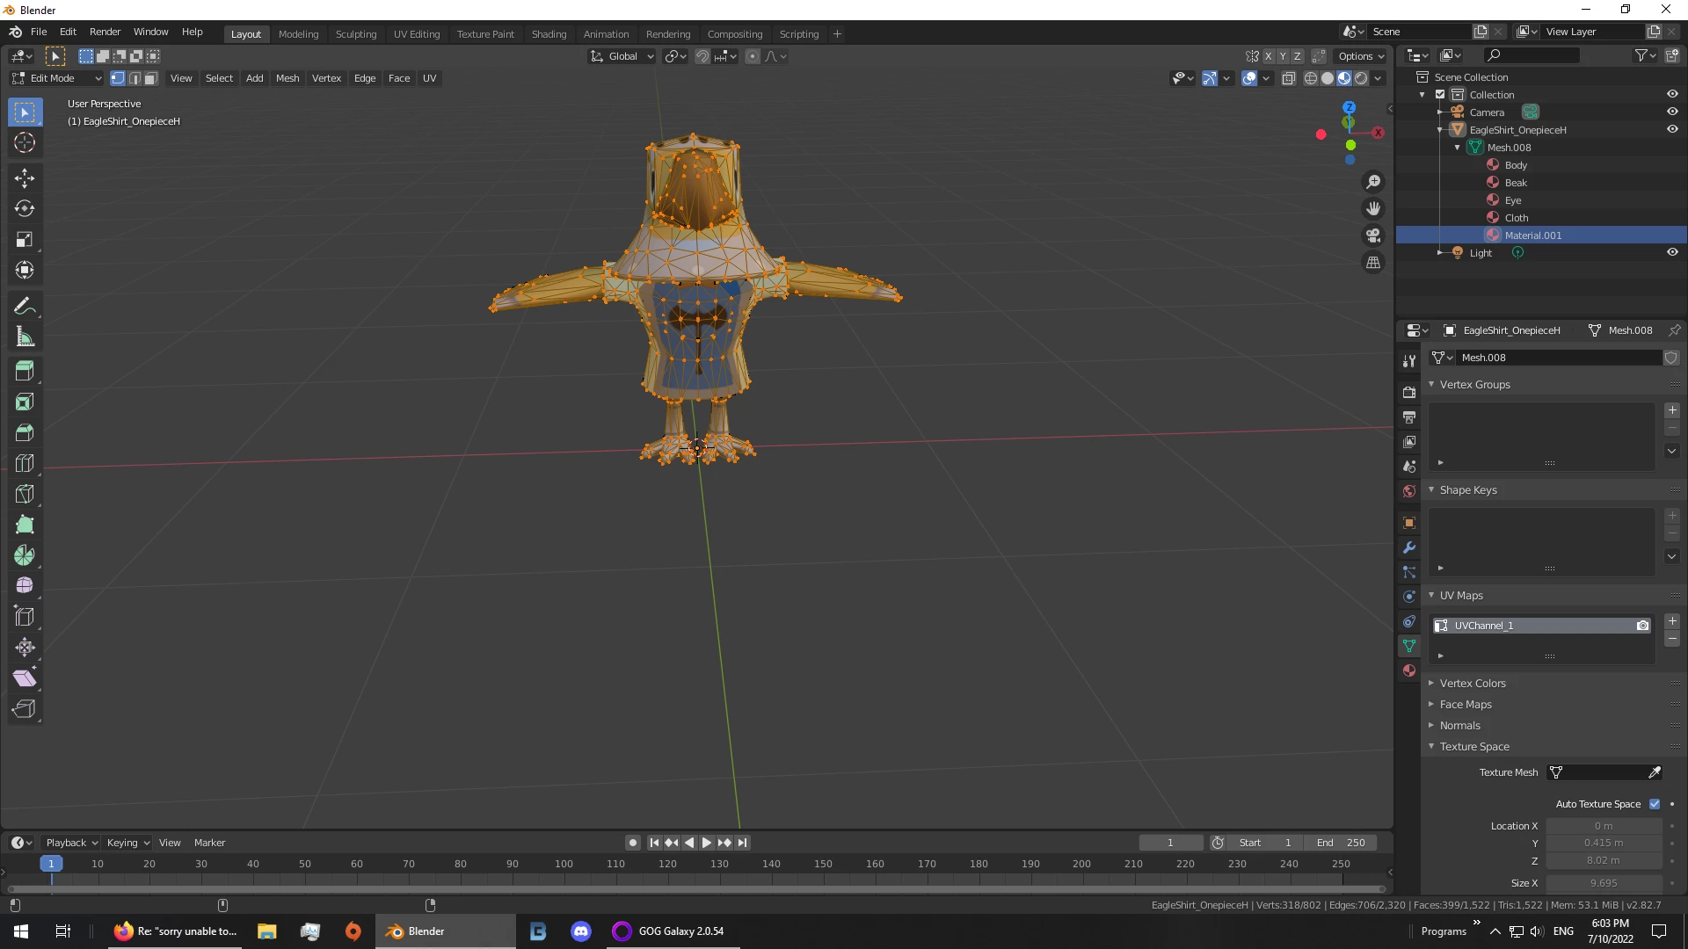
Task: Choose the Extrude Region tool
Action: (24, 371)
